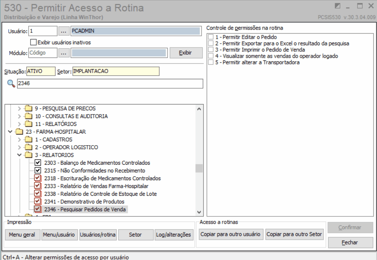This screenshot has height=260, width=377.
Task: Expand the 1 - CADASTROS node
Action: tap(19, 139)
